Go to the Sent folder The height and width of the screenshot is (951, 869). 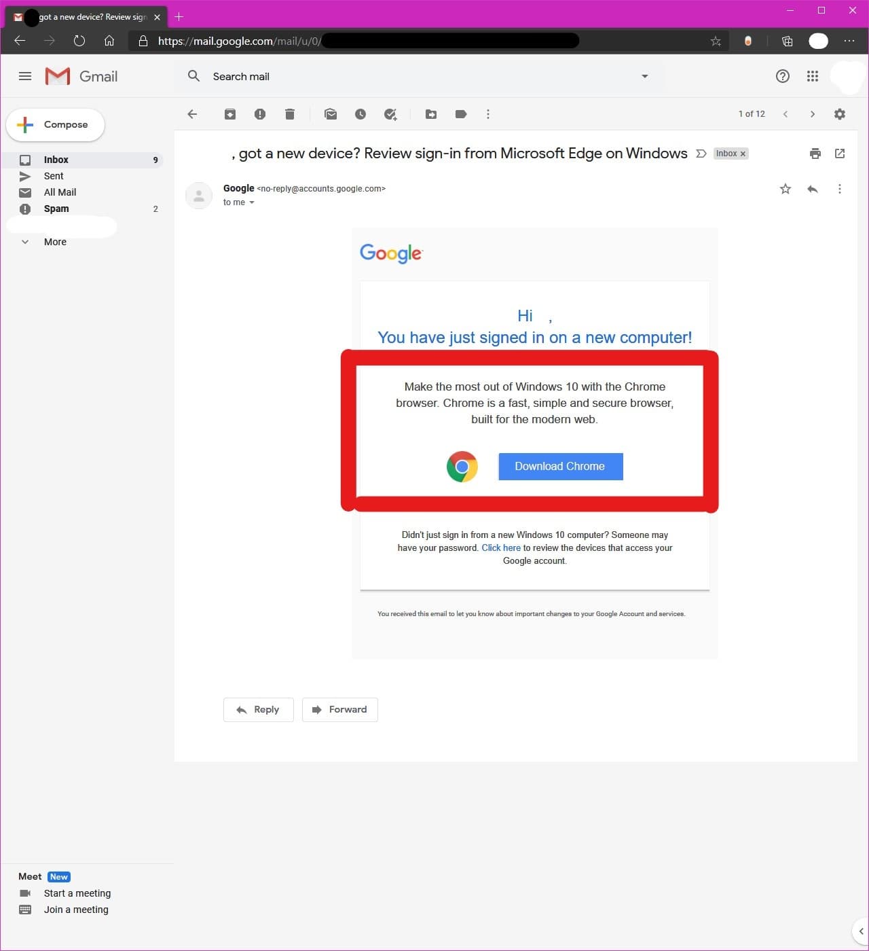point(54,176)
